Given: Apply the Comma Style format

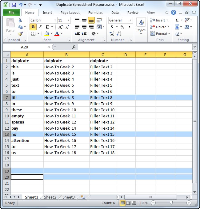Looking at the screenshot, I should point(130,27).
